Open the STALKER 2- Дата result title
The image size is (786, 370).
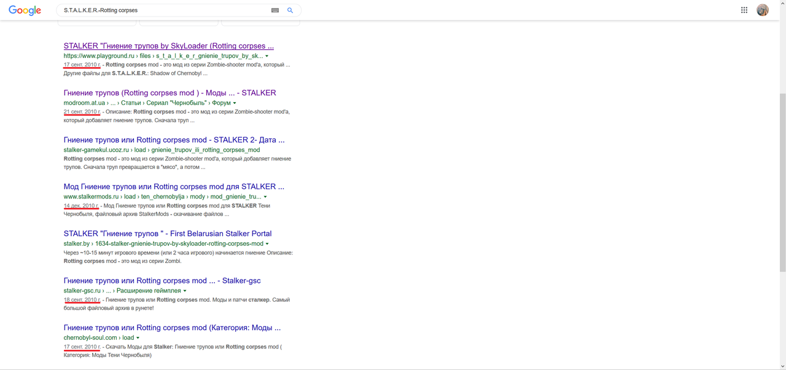174,140
